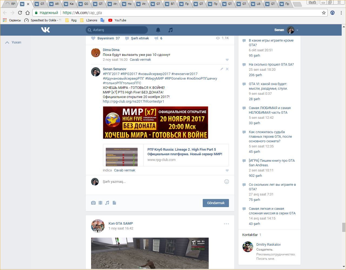Click Yuxarı scroll-to-top arrow
Screen dimensions: 346x270
[x=7, y=42]
